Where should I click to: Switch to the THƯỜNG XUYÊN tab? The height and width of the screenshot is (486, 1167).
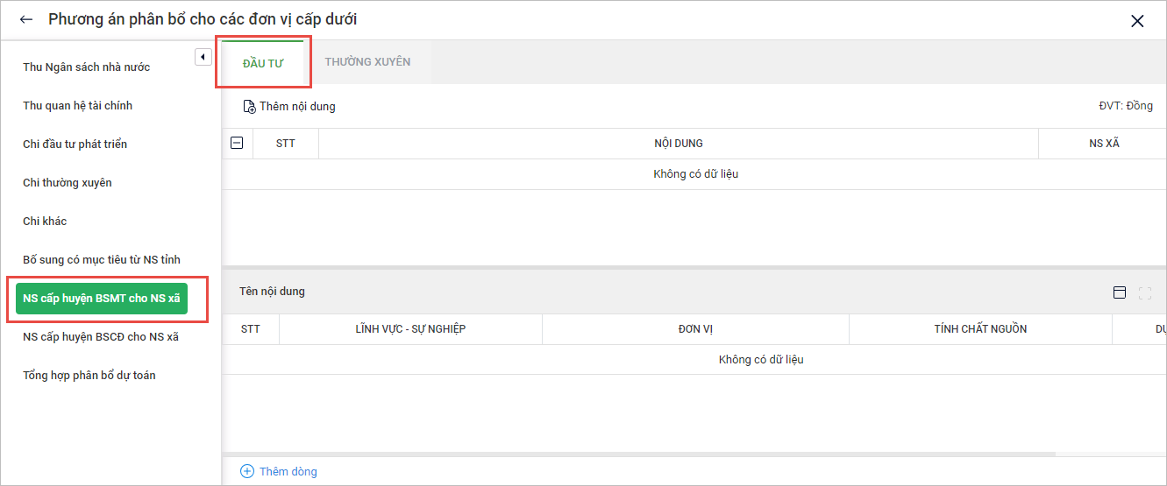click(x=367, y=62)
